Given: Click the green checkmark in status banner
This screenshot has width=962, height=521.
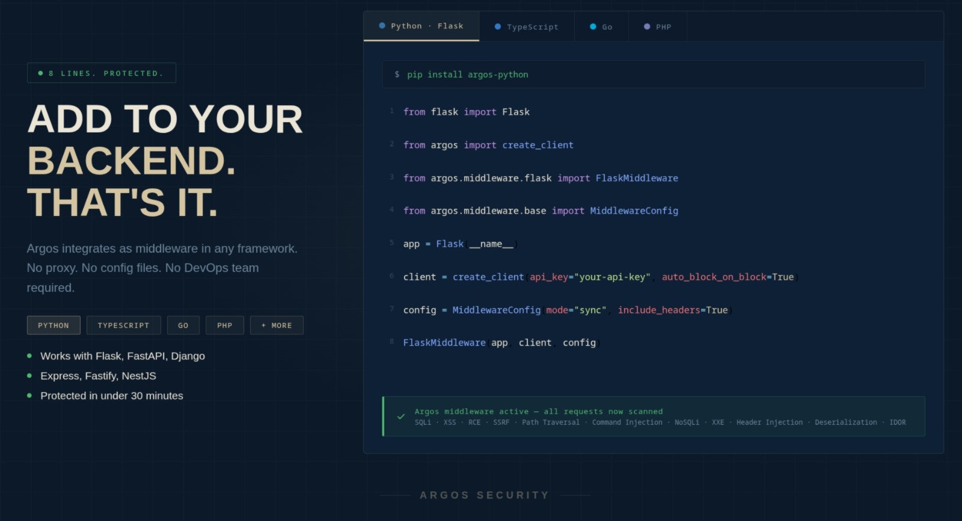Looking at the screenshot, I should pyautogui.click(x=401, y=416).
